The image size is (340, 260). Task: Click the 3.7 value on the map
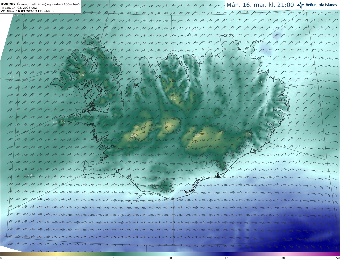coord(63,122)
